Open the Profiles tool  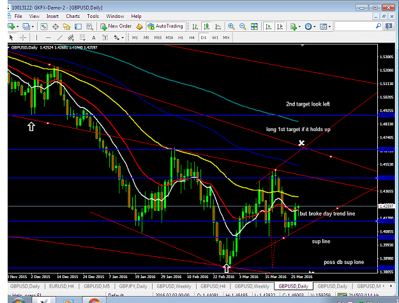coord(26,26)
